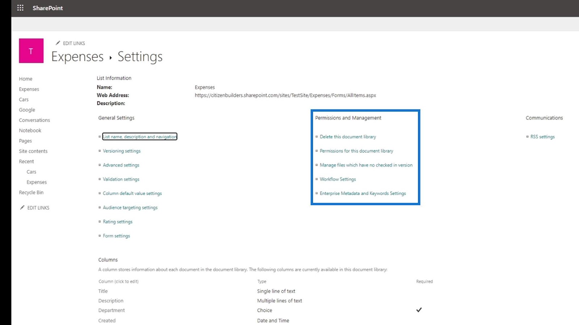Edit the Department column
This screenshot has height=325, width=579.
tap(111, 310)
